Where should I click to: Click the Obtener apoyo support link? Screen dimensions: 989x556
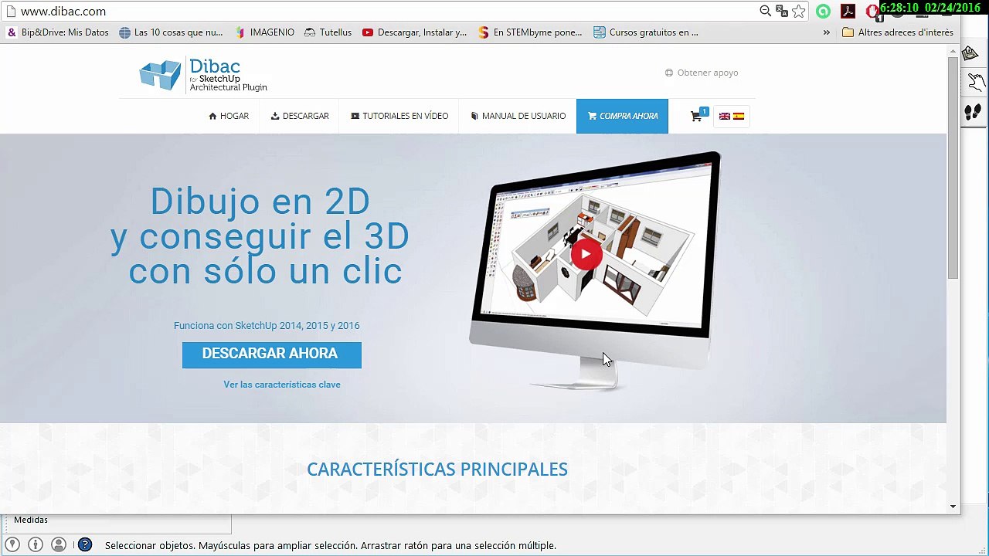tap(702, 73)
